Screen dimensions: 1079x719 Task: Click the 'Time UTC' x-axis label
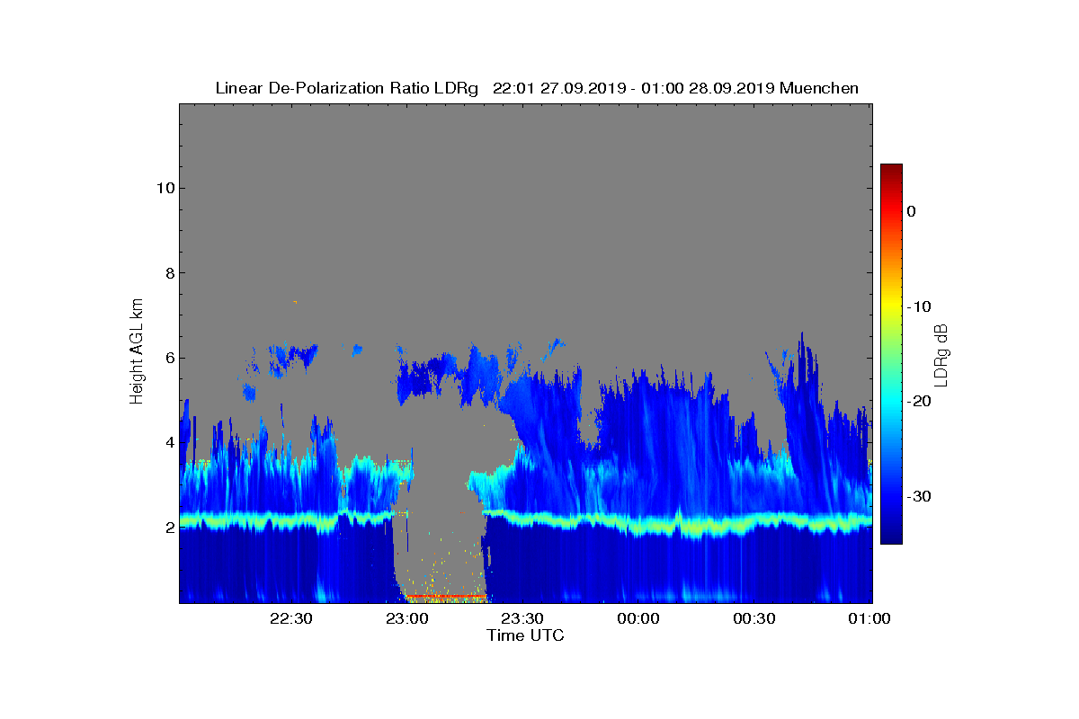pos(525,635)
